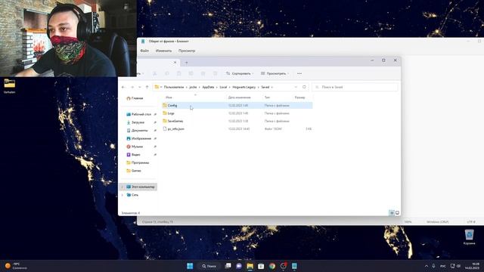Viewport: 484px width, 272px height.
Task: Expand the address bar history dropdown
Action: click(x=296, y=88)
